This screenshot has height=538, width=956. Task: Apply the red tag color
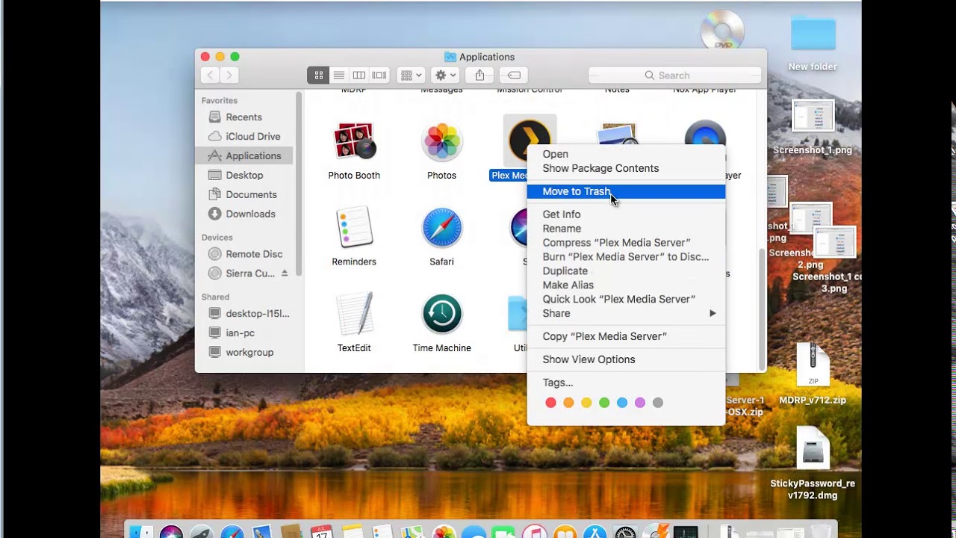click(550, 403)
